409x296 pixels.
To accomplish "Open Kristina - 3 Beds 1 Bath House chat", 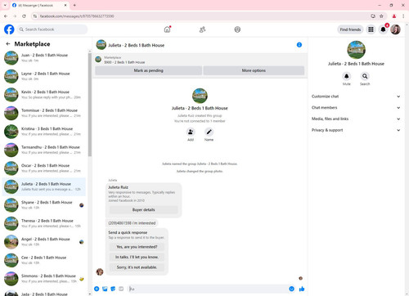I will click(44, 132).
